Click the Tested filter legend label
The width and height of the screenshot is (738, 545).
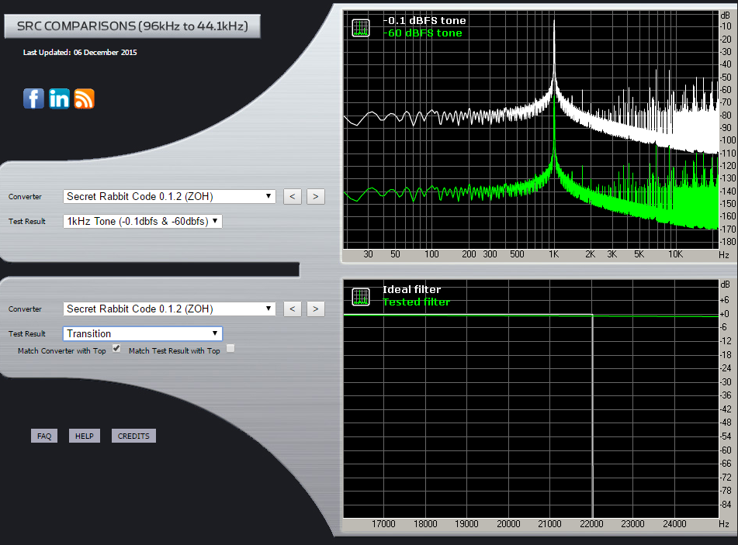tap(417, 302)
